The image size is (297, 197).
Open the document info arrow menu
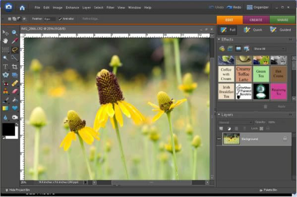click(85, 183)
